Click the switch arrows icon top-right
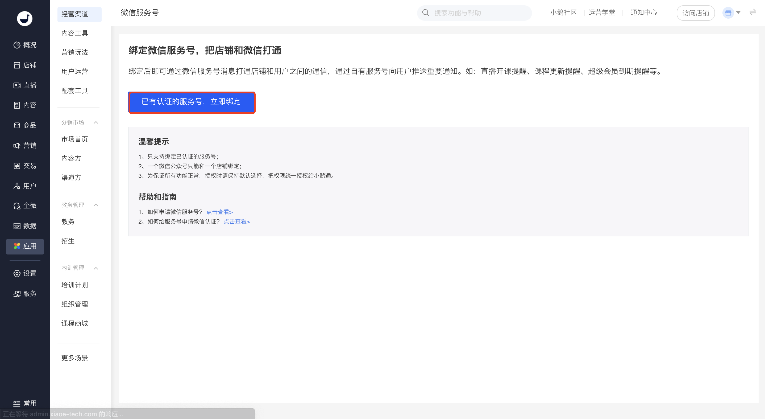 [752, 13]
